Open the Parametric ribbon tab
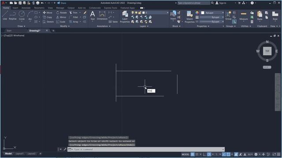Screen dimensions: 282x158 [x=39, y=8]
